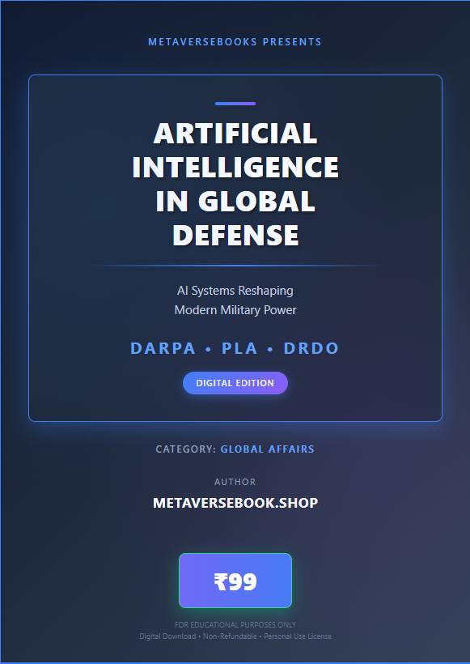Click the PLA label
The image size is (470, 664).
(x=239, y=348)
